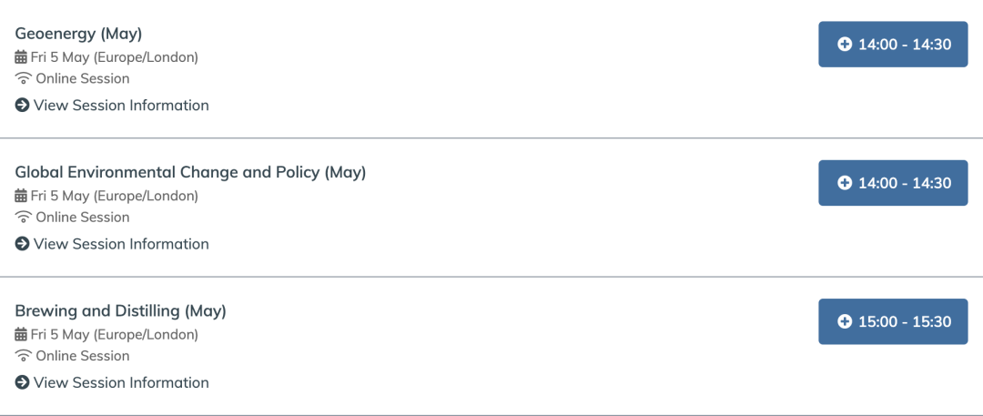Select the Brewing and Distilling (May) title
983x416 pixels.
pyautogui.click(x=120, y=310)
